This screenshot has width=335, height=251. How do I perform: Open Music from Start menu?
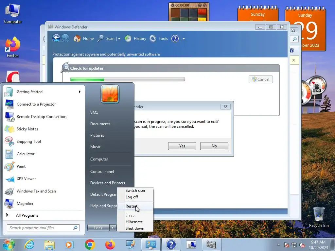(95, 147)
